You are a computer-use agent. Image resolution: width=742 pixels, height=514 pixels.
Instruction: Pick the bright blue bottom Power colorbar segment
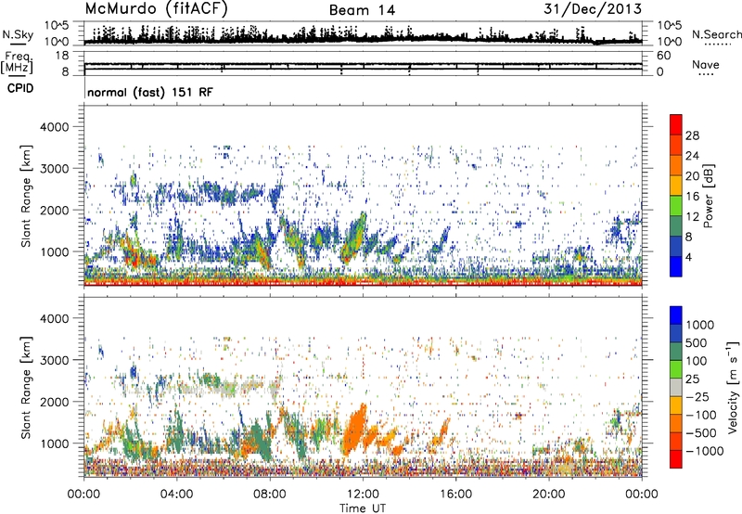click(x=675, y=267)
